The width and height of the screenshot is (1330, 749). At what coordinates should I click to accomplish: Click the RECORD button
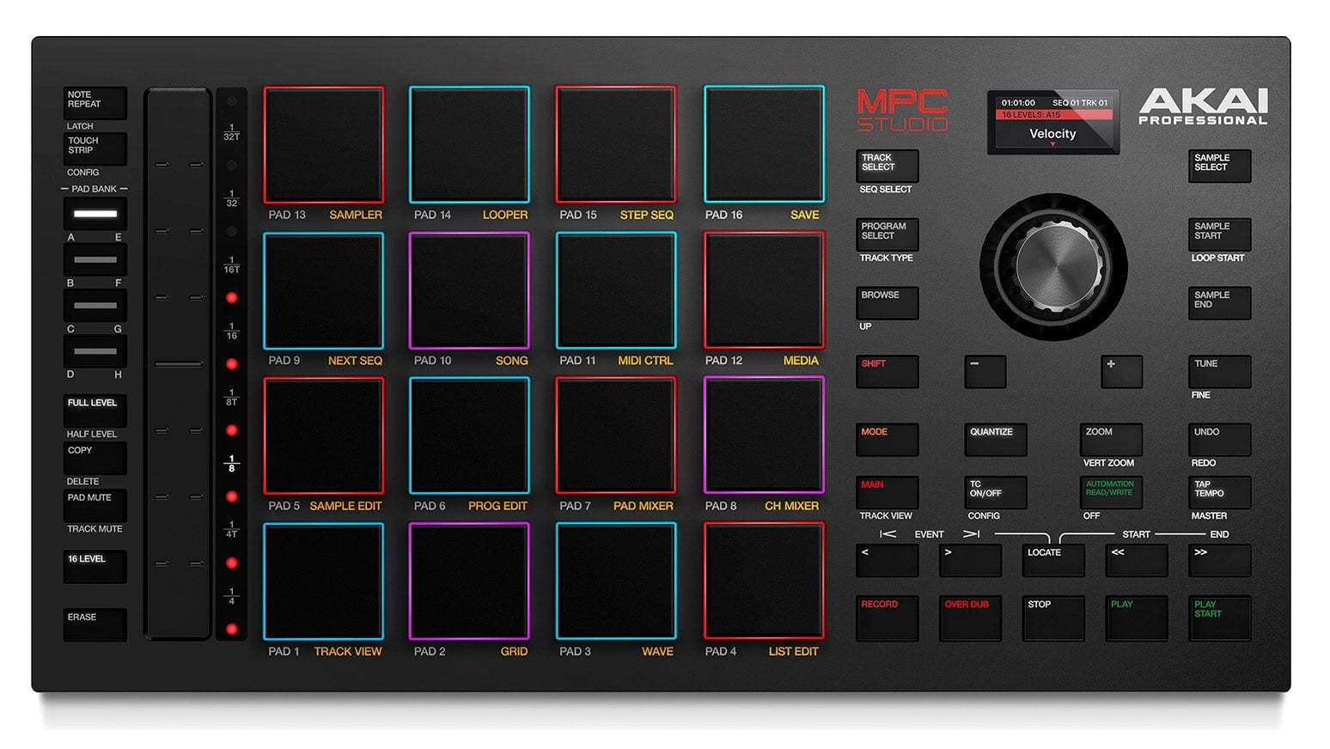click(x=888, y=618)
